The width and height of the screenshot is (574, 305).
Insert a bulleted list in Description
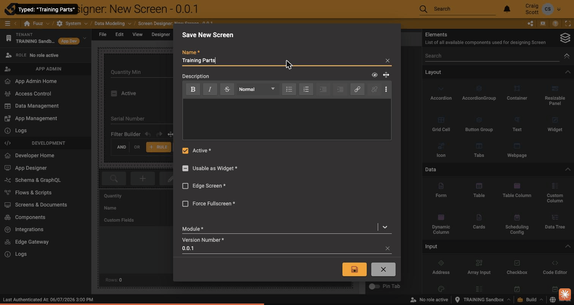[289, 89]
